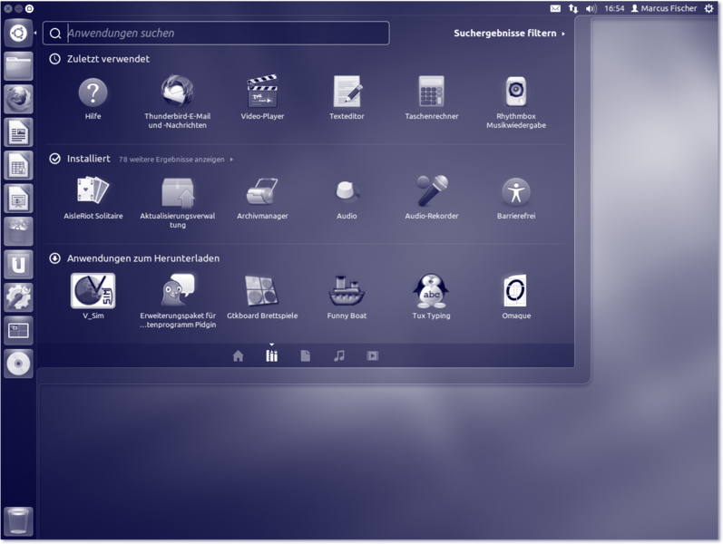Open the Taschenrechner calculator app
Image resolution: width=723 pixels, height=544 pixels.
[x=431, y=92]
